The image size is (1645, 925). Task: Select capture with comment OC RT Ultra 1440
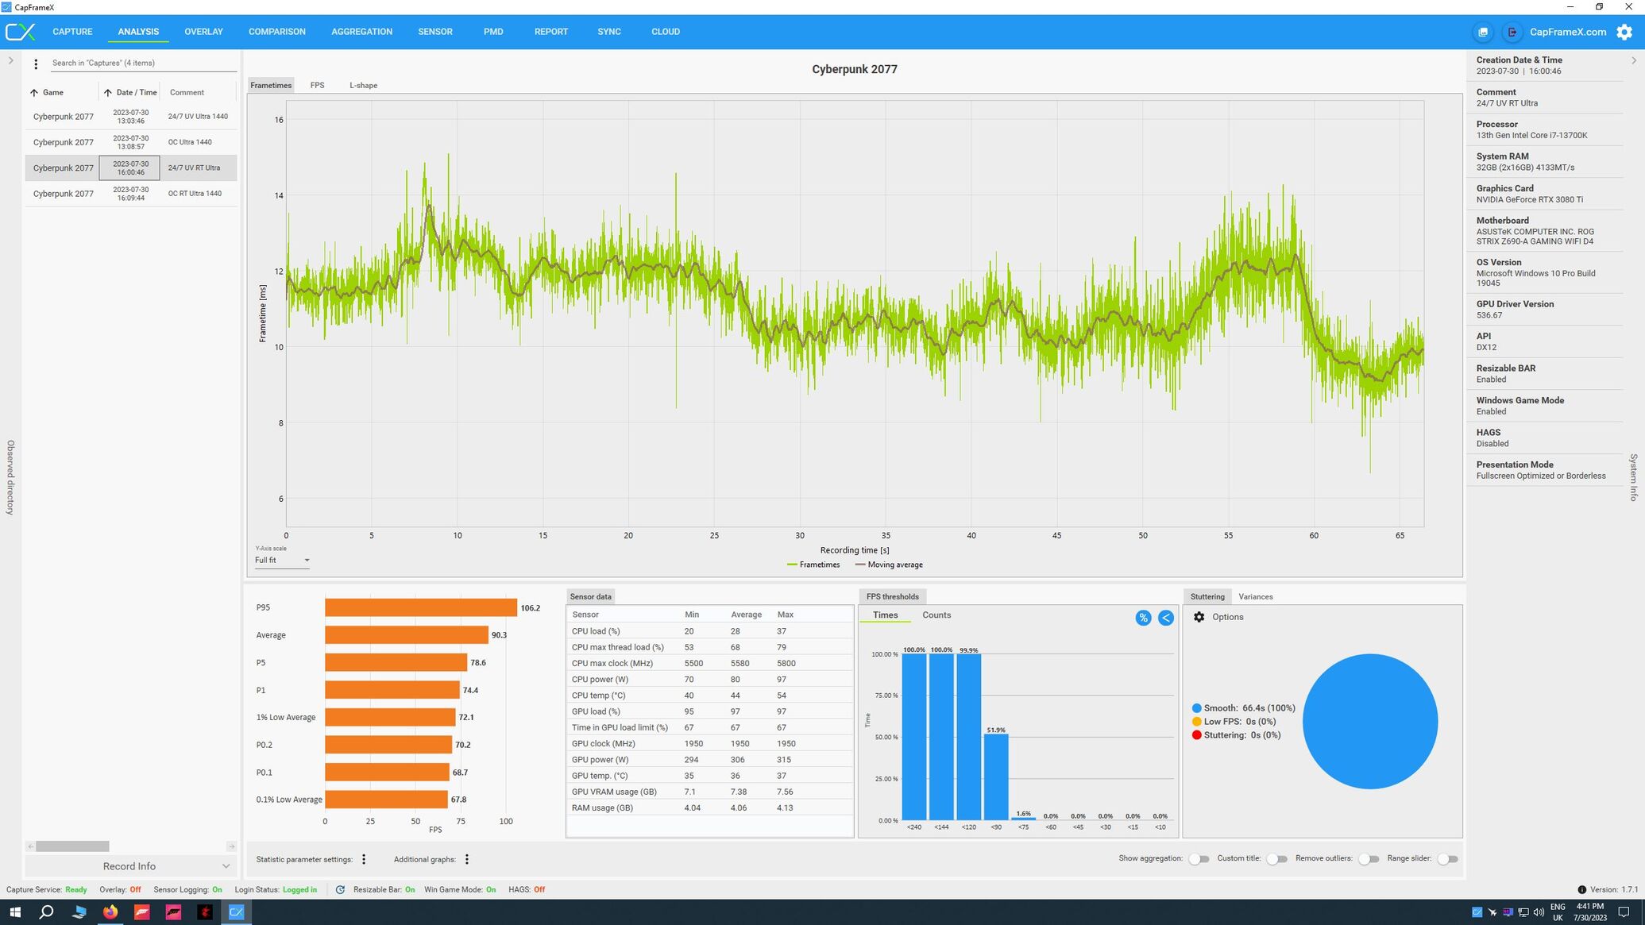point(131,194)
